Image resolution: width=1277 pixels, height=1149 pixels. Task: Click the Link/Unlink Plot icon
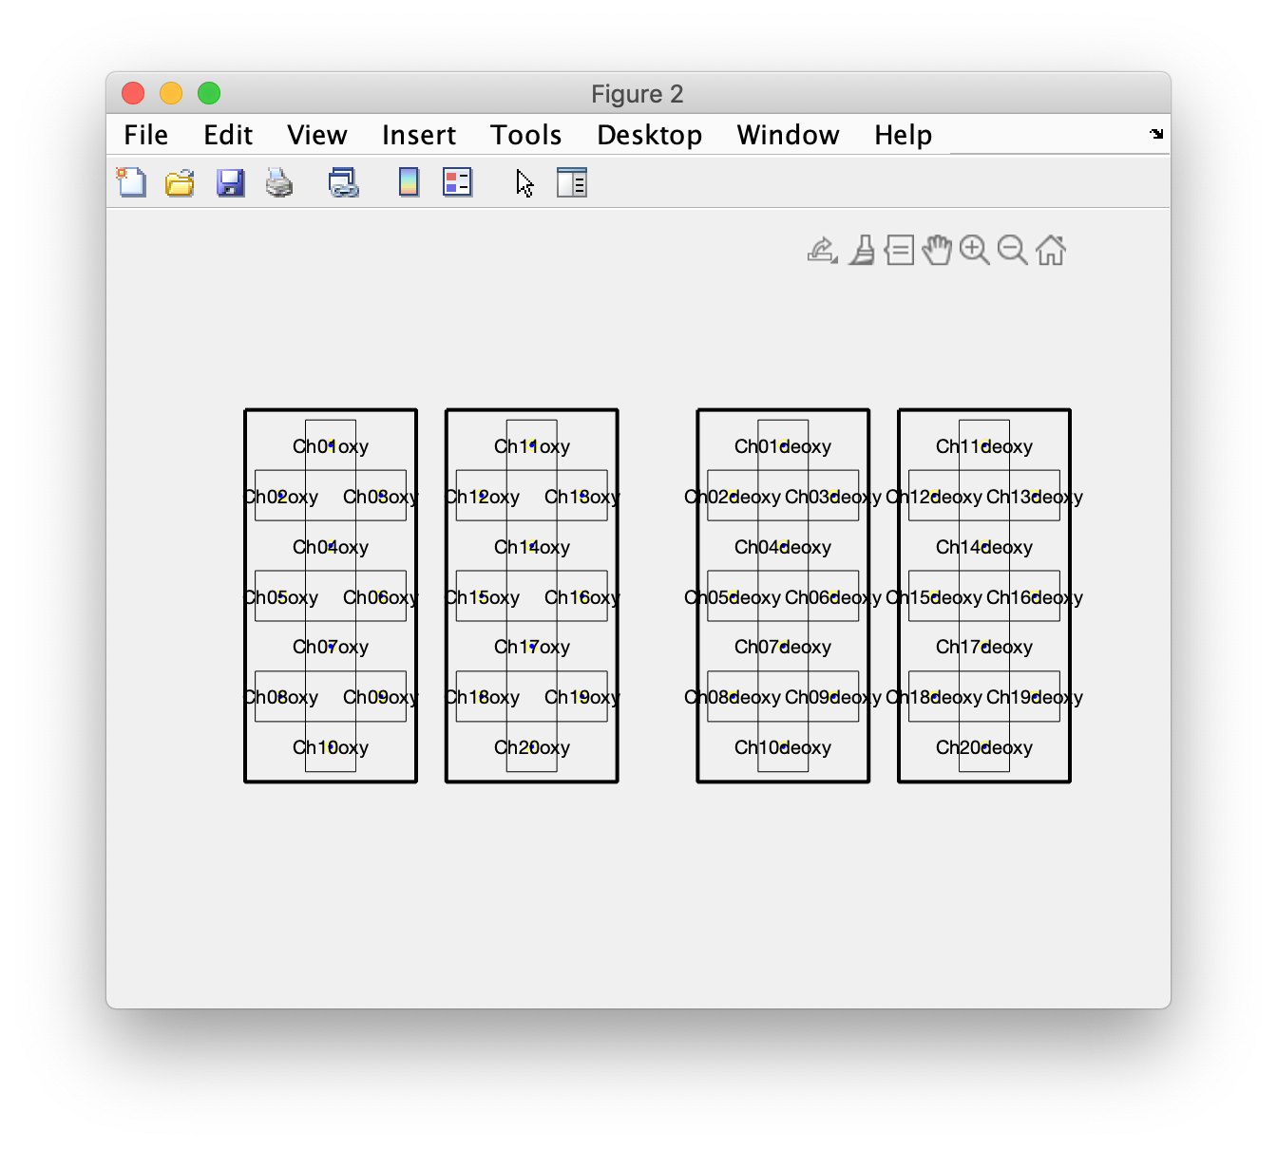click(x=343, y=182)
